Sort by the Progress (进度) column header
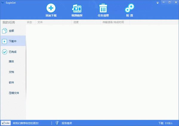The height and width of the screenshot is (126, 179). point(76,22)
